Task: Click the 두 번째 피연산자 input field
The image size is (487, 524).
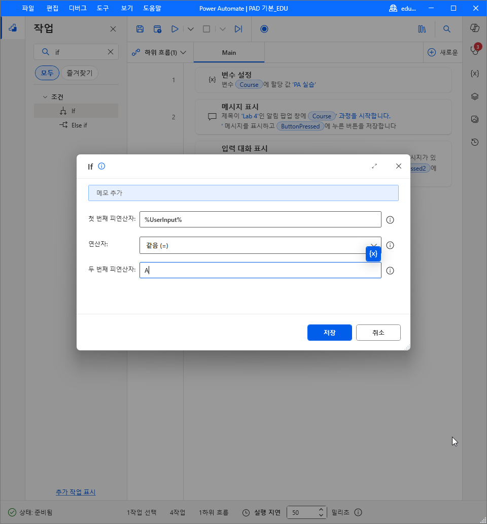Action: click(260, 270)
